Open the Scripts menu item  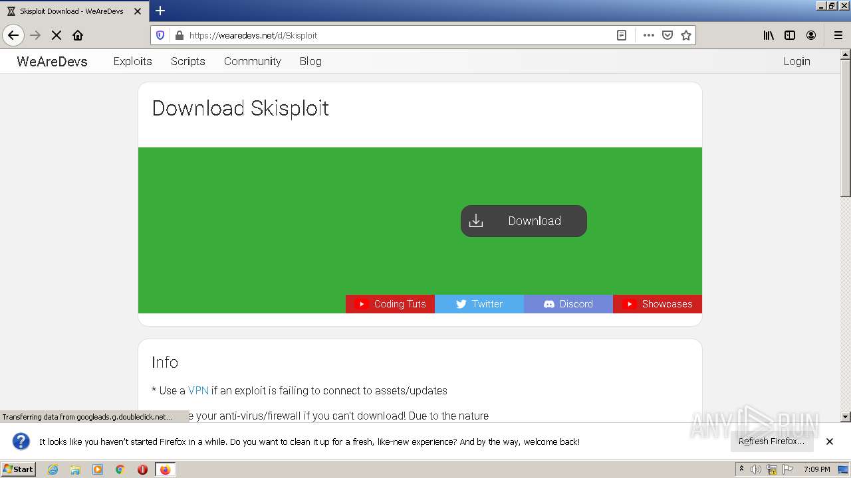187,61
